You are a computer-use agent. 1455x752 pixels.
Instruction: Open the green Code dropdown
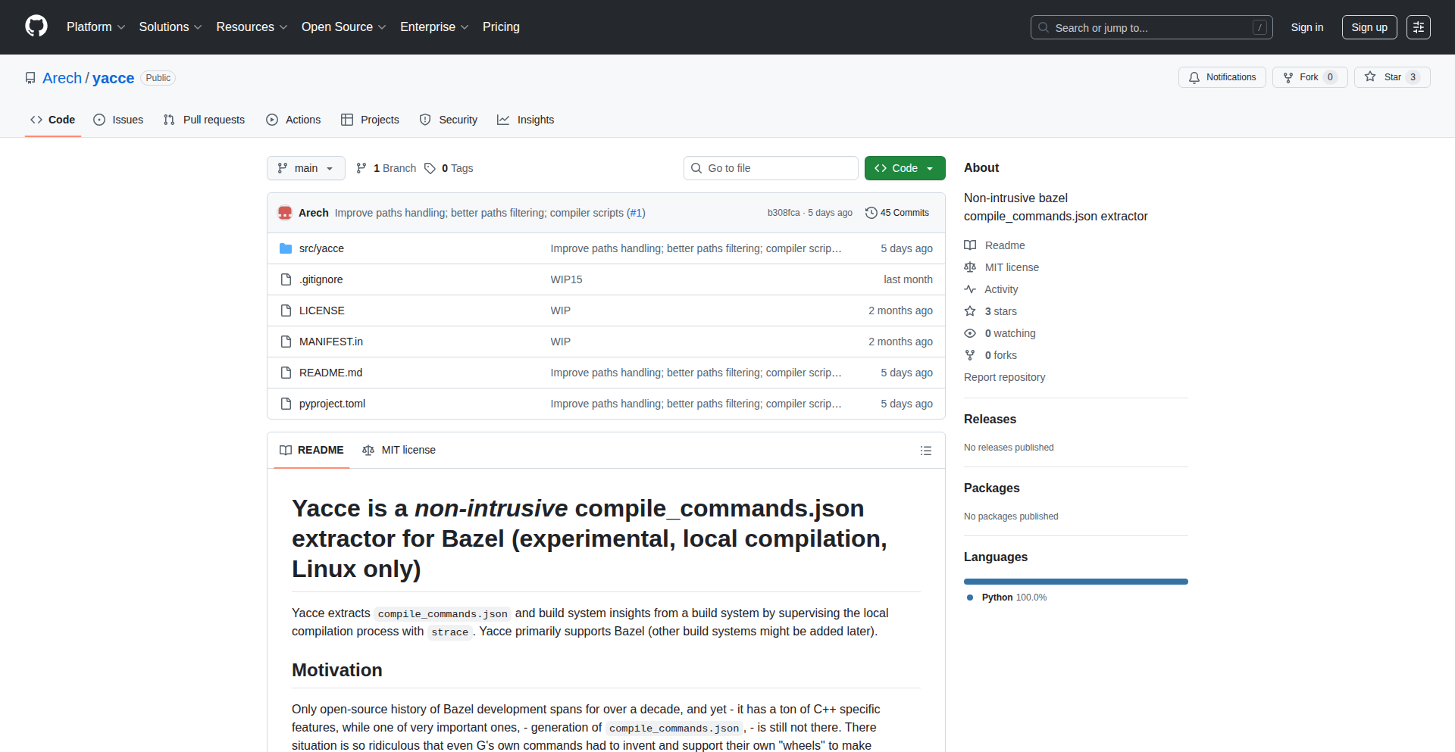click(x=904, y=168)
